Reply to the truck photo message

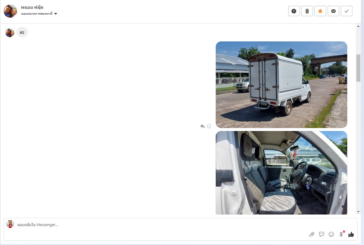[202, 126]
